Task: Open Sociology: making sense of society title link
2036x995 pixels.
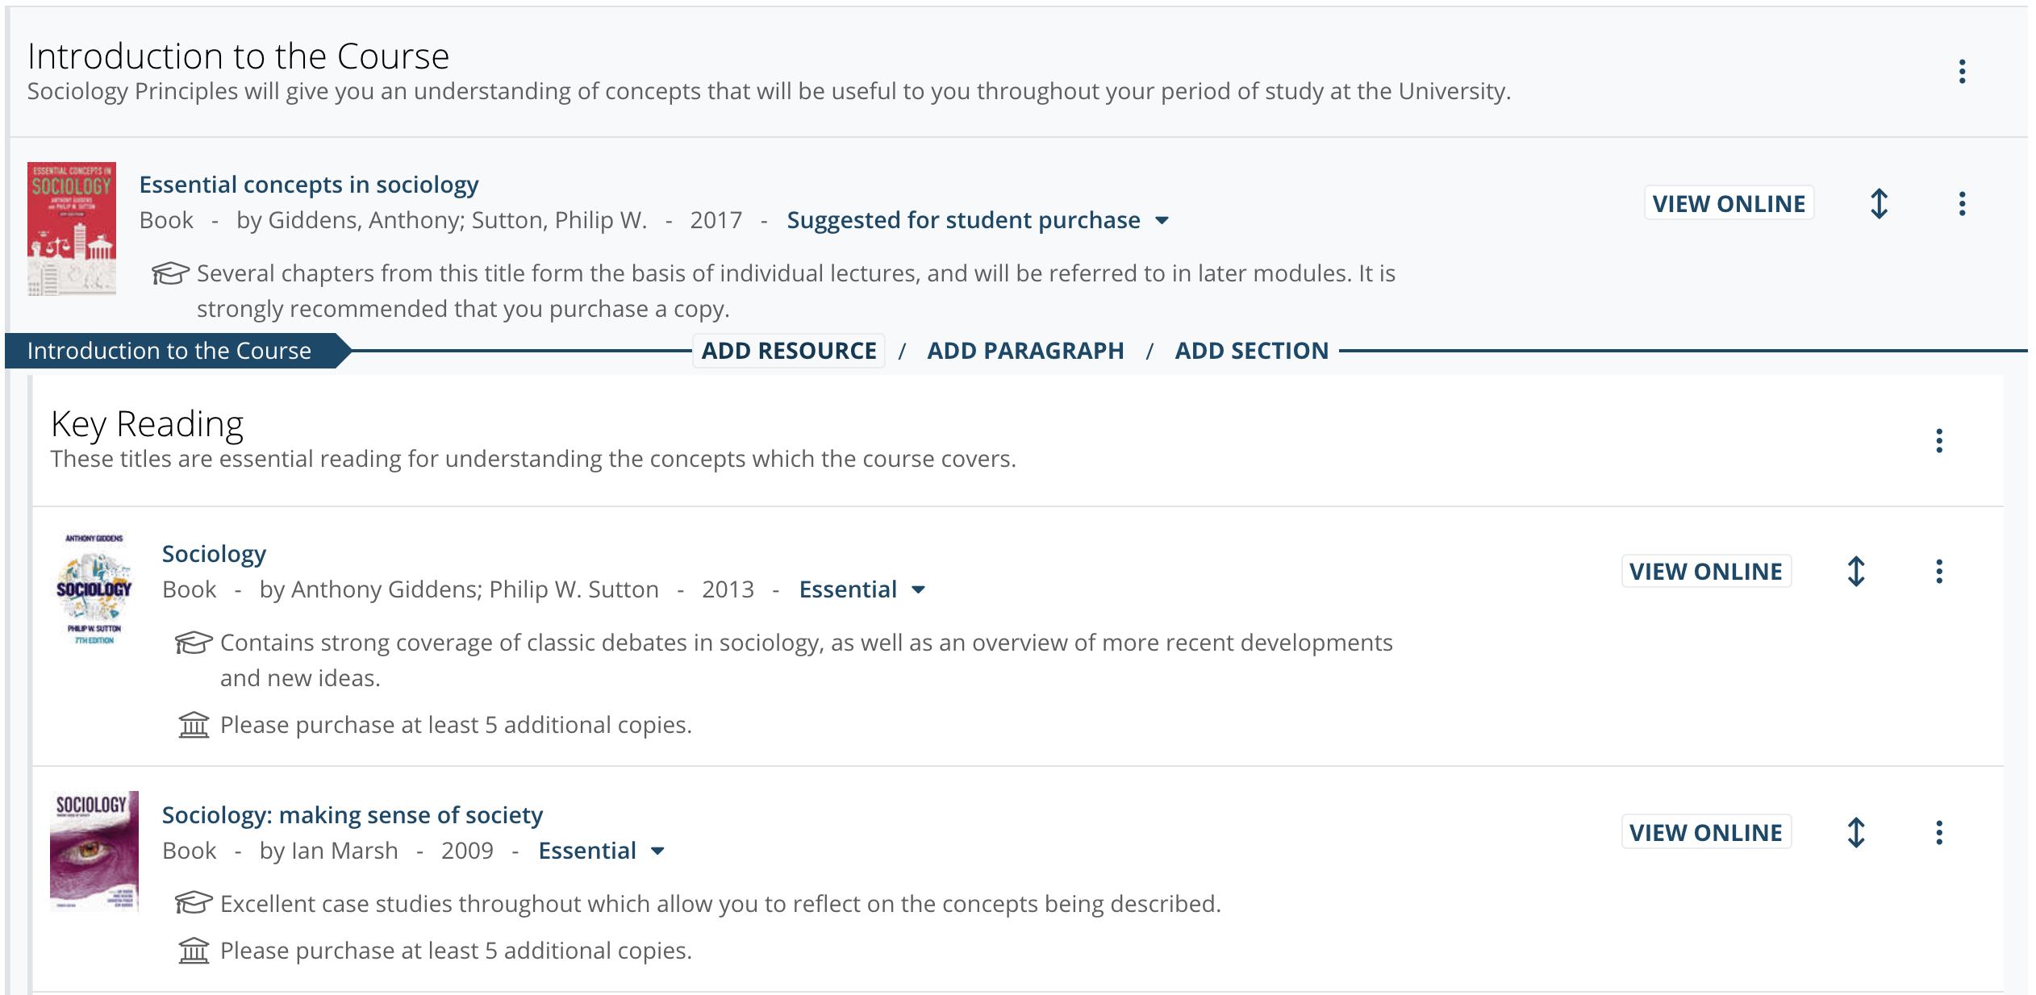Action: point(353,815)
